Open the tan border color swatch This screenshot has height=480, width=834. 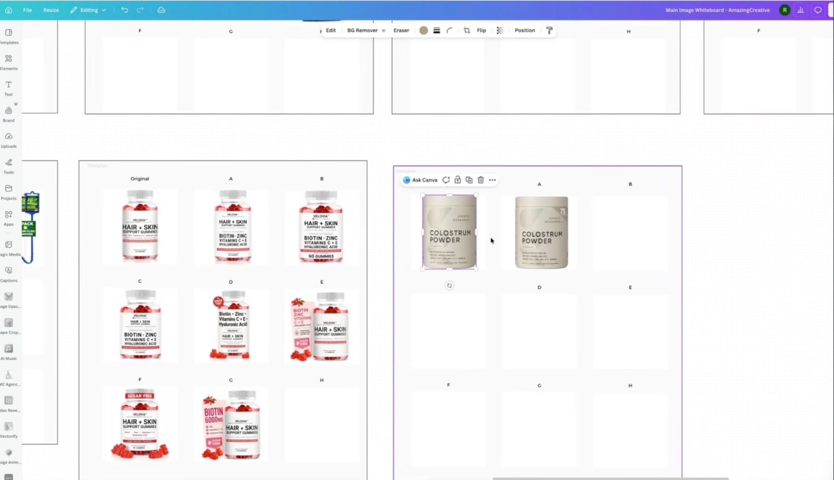(x=424, y=31)
